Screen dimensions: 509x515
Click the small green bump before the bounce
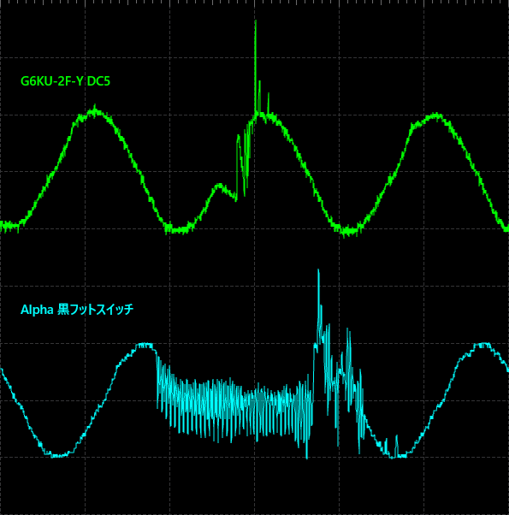point(219,187)
